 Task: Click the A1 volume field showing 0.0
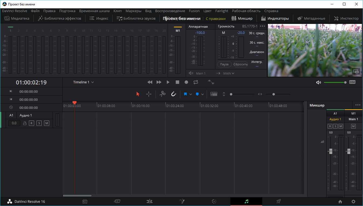coord(14,123)
